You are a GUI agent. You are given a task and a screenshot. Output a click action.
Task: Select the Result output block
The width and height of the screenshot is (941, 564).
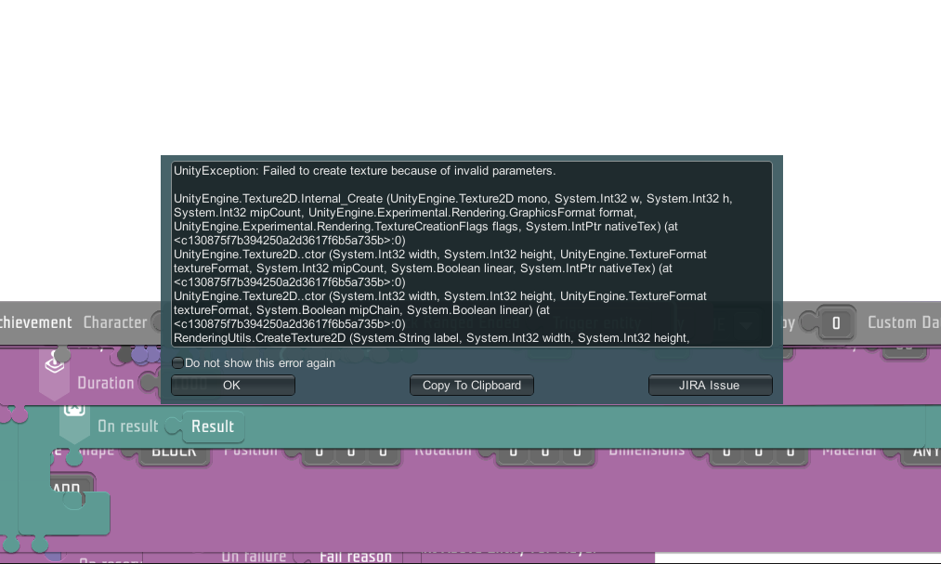pyautogui.click(x=212, y=426)
